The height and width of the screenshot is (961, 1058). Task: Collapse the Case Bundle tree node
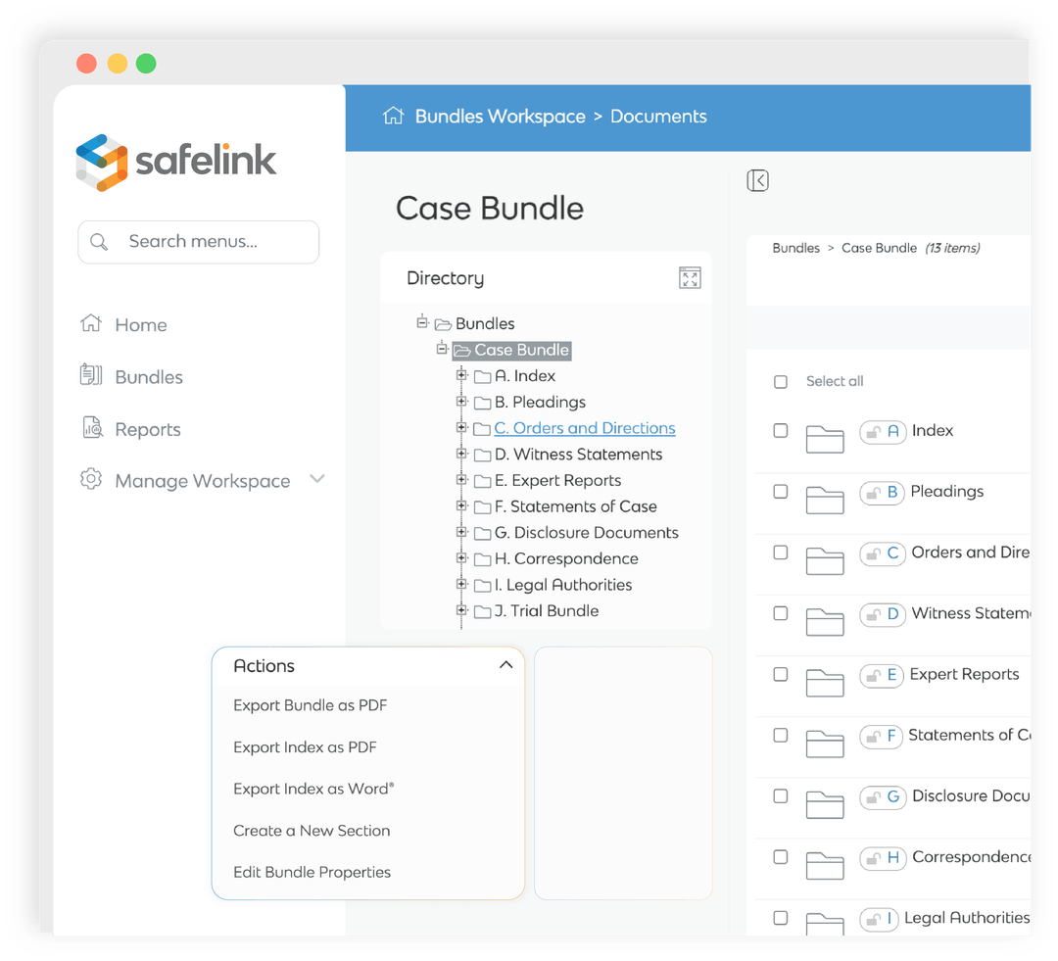(x=442, y=349)
